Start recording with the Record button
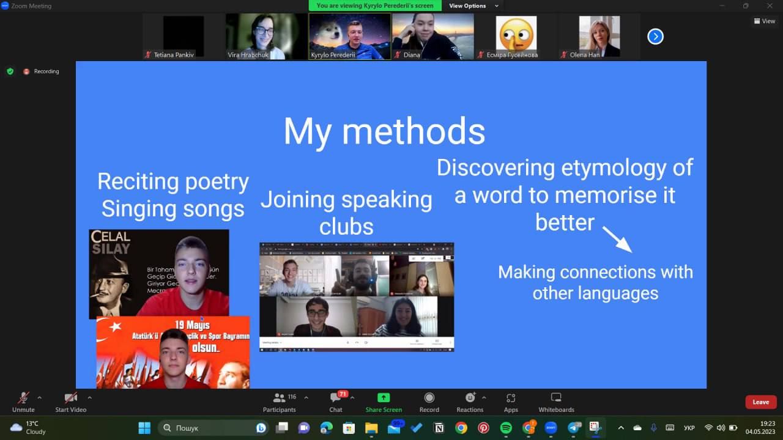This screenshot has width=783, height=440. click(x=429, y=398)
